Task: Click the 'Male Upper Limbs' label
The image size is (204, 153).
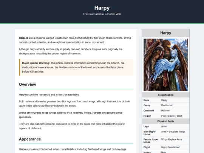Action: pyautogui.click(x=150, y=133)
